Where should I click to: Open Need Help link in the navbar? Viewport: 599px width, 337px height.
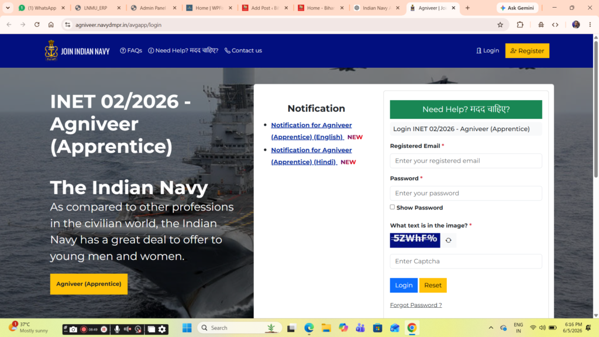[183, 50]
